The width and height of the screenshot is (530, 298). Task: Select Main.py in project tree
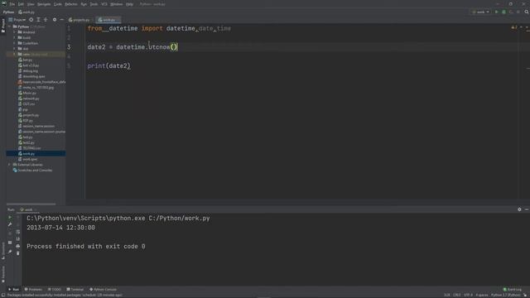click(x=27, y=93)
